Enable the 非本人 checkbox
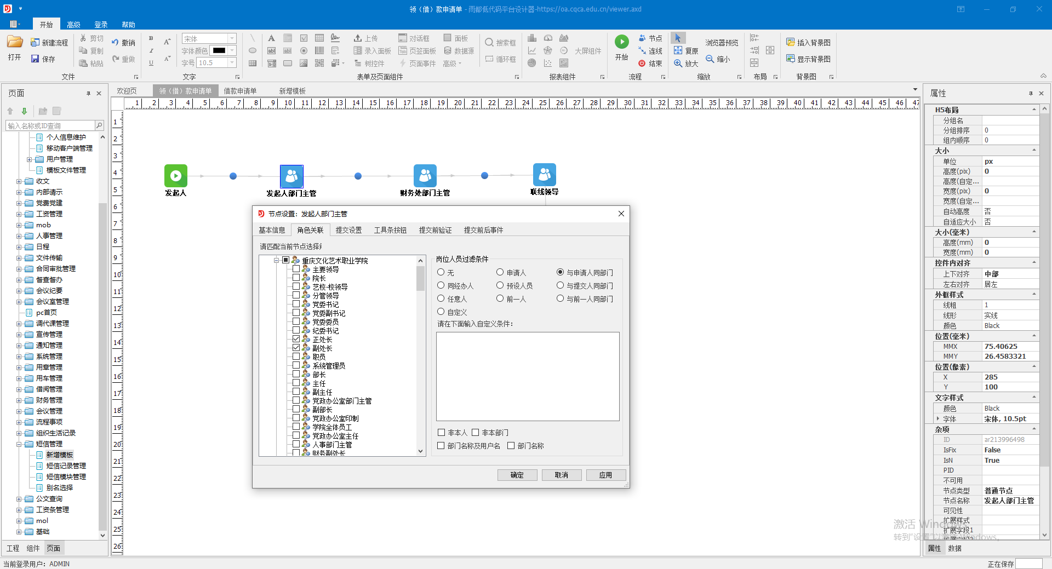This screenshot has height=569, width=1052. pyautogui.click(x=441, y=433)
